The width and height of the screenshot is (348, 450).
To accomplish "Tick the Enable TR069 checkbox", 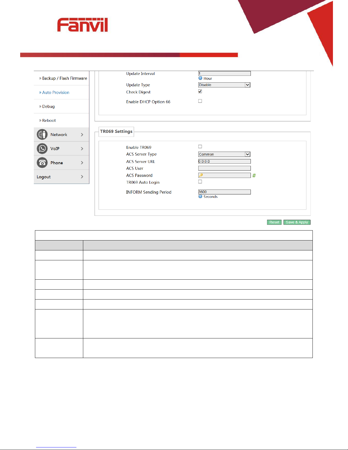I will 200,146.
